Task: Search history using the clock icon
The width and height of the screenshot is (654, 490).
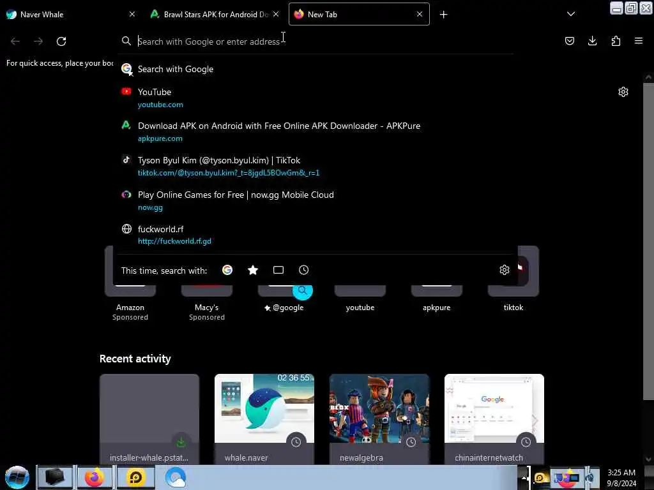Action: (x=303, y=270)
